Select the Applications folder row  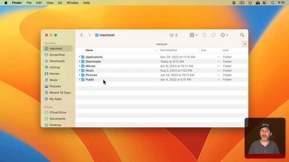click(x=162, y=57)
